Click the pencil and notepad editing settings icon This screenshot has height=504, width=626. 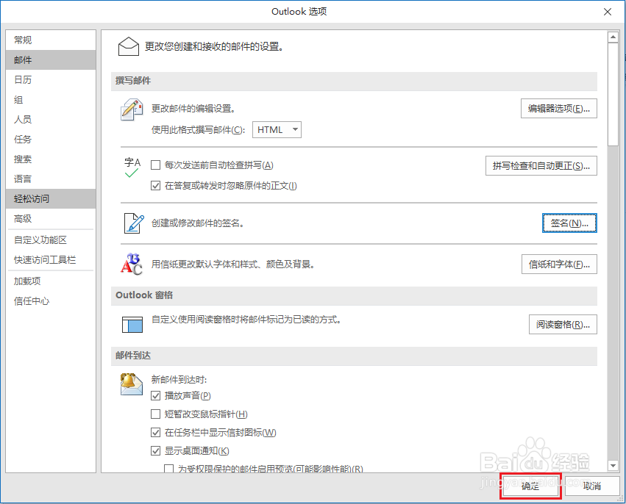tap(132, 109)
